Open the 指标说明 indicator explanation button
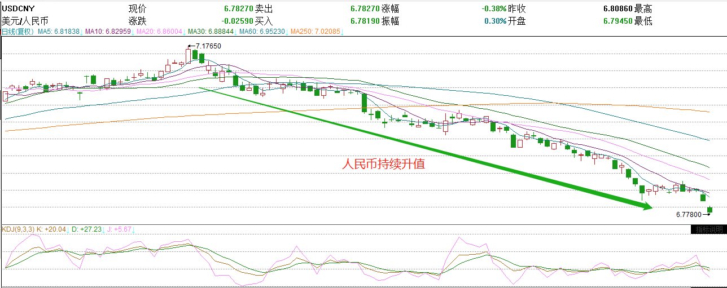This screenshot has width=727, height=288. point(708,229)
